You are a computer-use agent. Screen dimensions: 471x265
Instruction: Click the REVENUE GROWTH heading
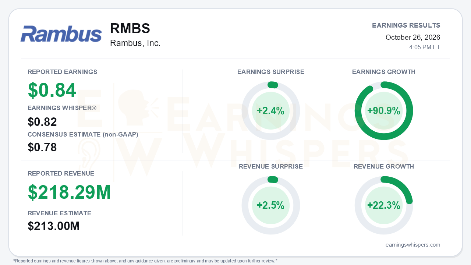(384, 166)
